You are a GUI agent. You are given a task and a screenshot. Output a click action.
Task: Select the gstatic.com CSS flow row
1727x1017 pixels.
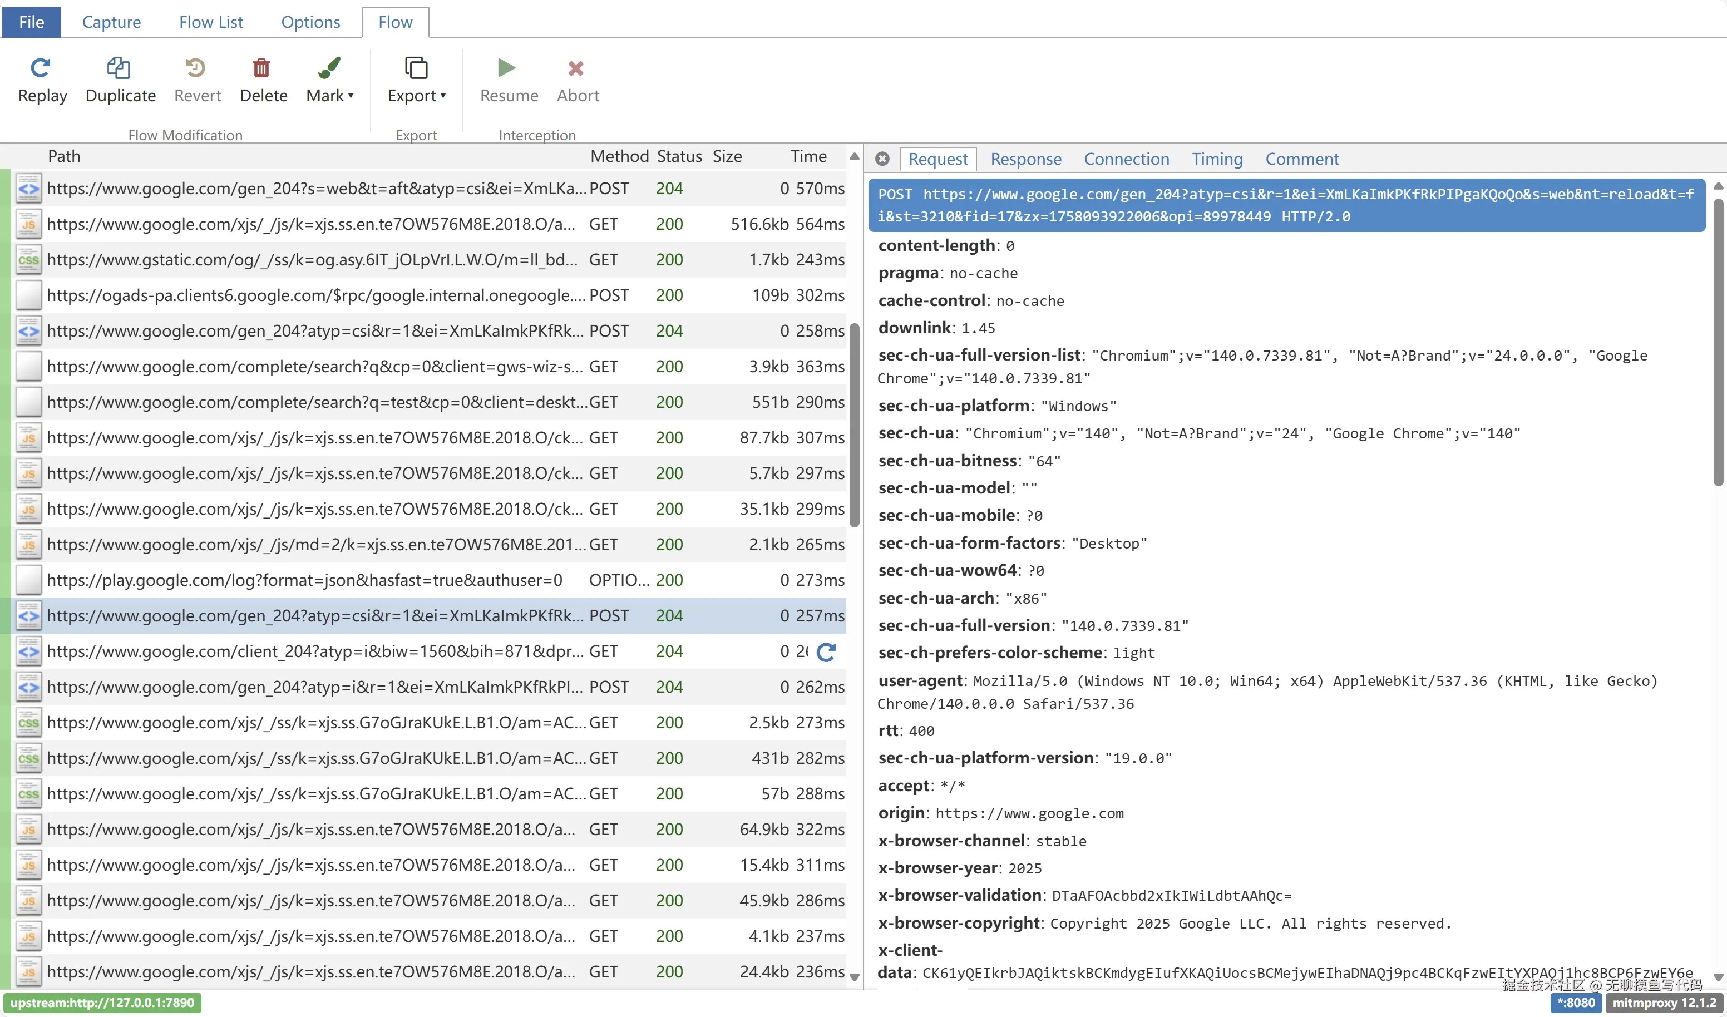[x=312, y=260]
